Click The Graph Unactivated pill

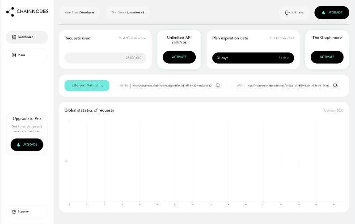coord(127,13)
